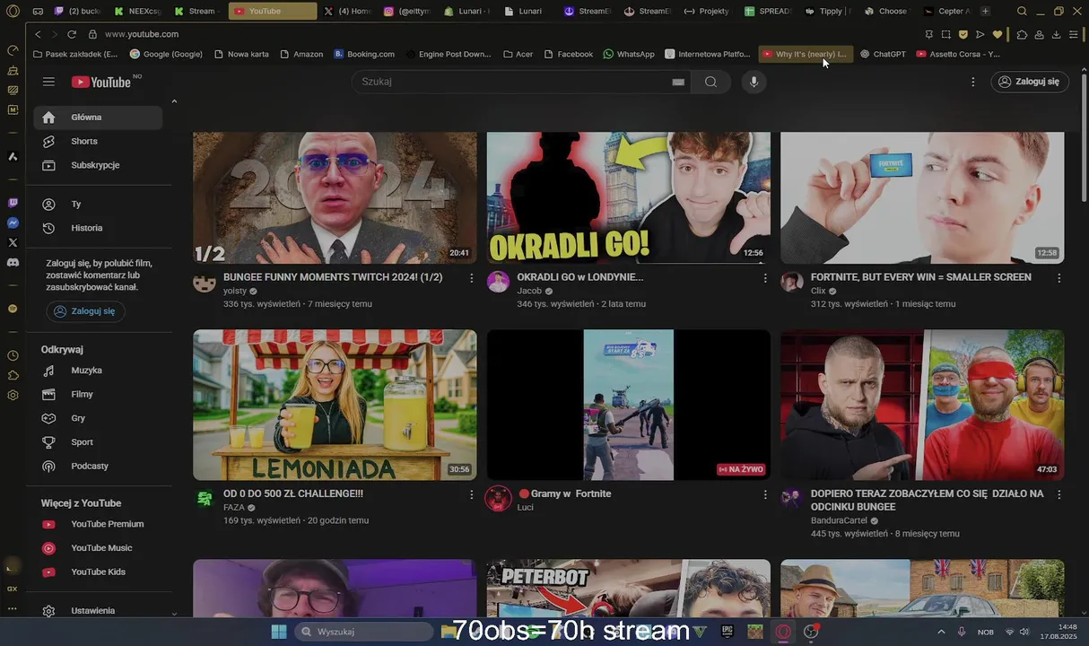
Task: Open the live Fortnite stream thumbnail
Action: click(x=628, y=405)
